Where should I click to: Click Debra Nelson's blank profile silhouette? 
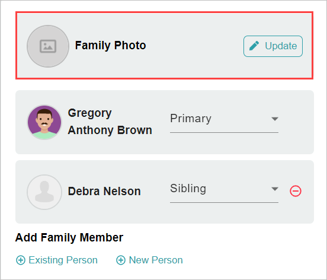tap(44, 192)
